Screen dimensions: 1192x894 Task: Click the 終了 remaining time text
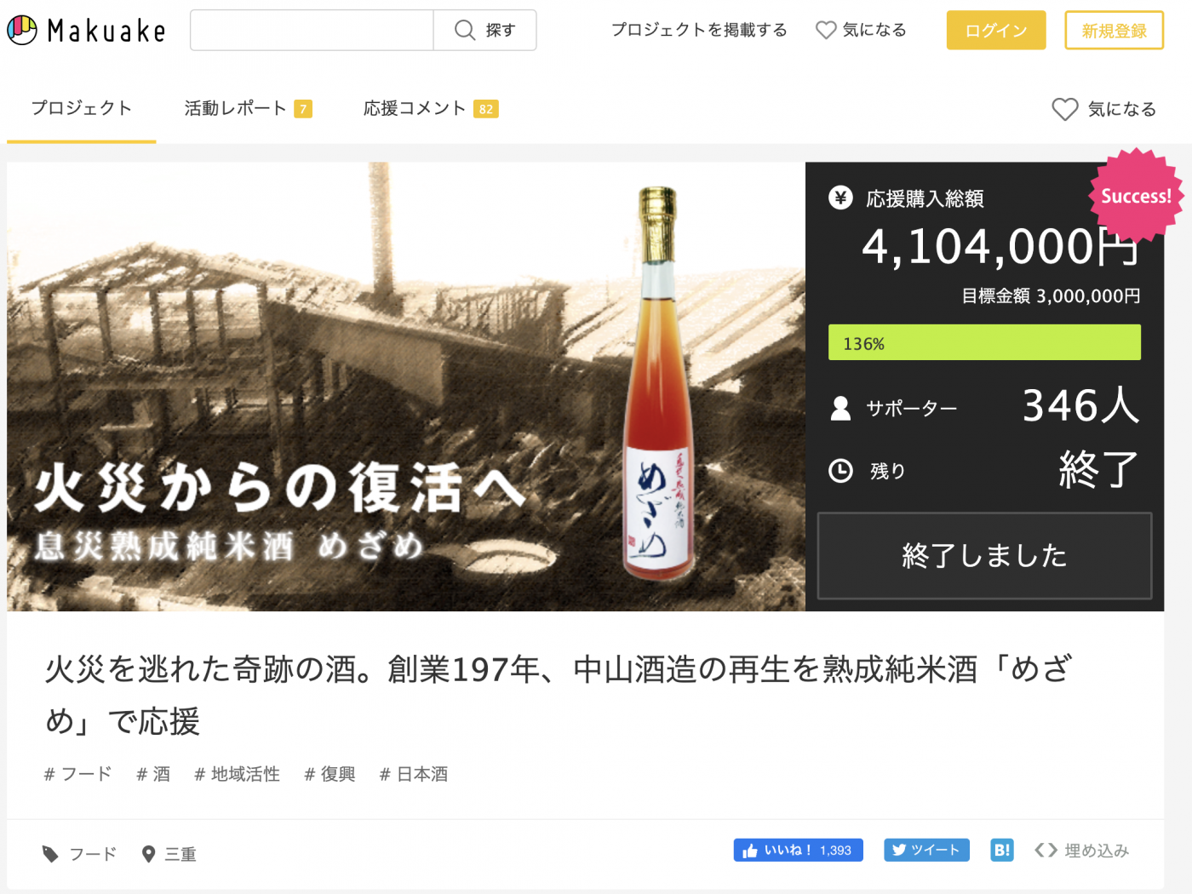coord(1098,470)
